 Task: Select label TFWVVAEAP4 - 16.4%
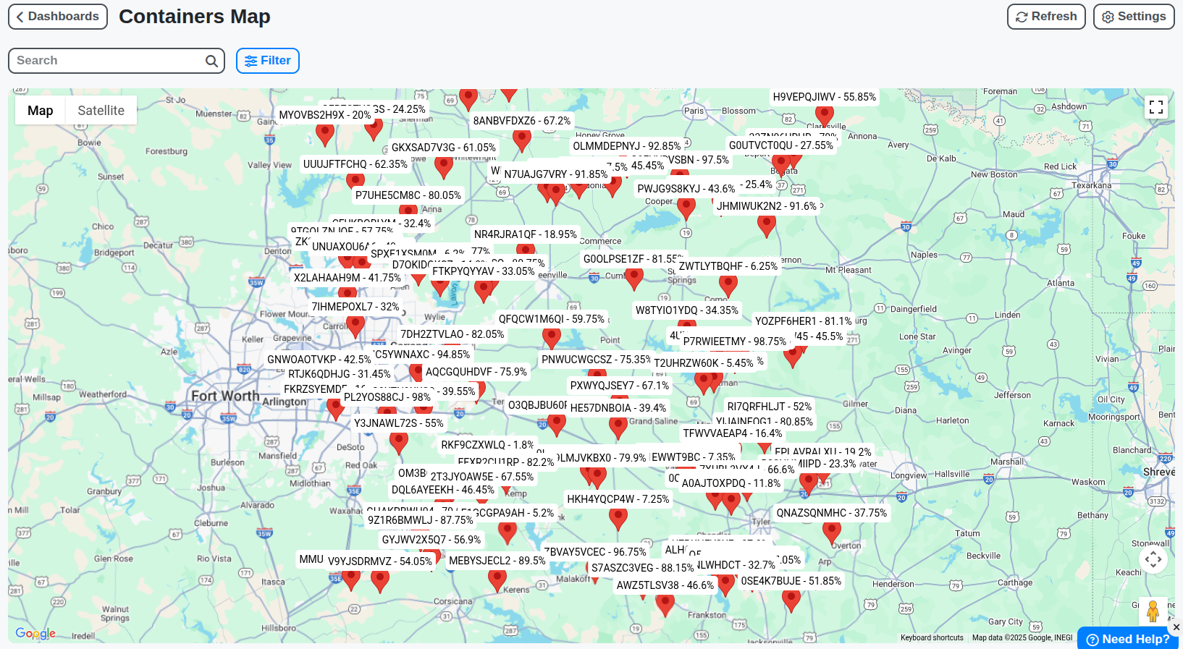click(733, 433)
